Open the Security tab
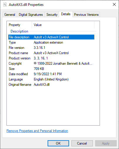This screenshot has height=149, width=119. pyautogui.click(x=52, y=15)
